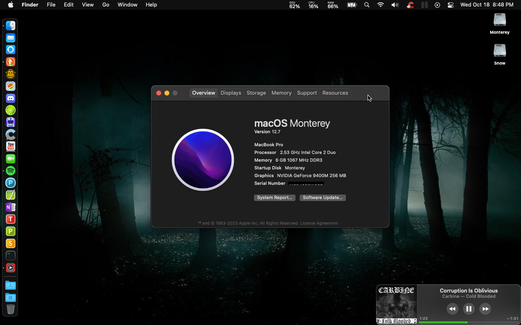Viewport: 521px width, 325px height.
Task: Launch the Mail app from the Dock
Action: (11, 38)
